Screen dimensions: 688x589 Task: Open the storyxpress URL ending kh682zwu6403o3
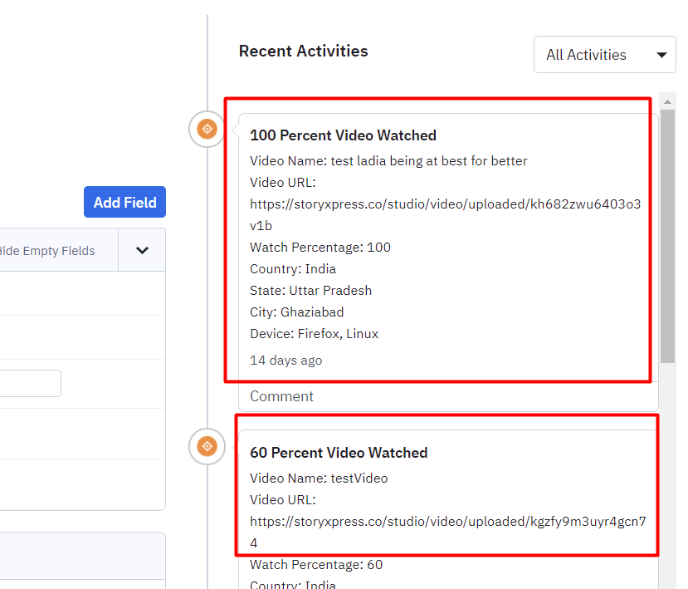[446, 215]
